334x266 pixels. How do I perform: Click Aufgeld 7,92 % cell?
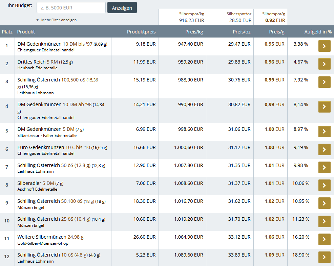pos(301,80)
